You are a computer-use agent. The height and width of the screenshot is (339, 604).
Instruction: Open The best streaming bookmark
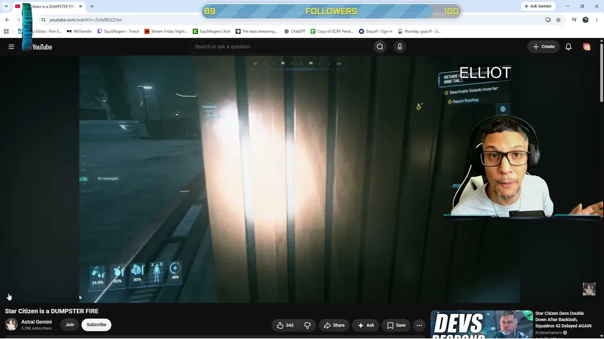(x=256, y=32)
